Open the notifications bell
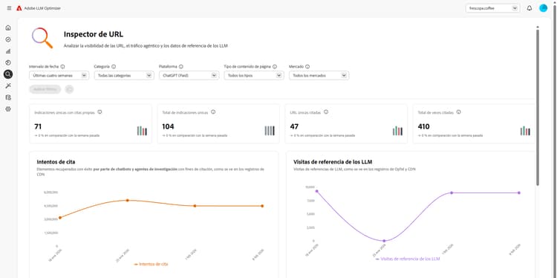This screenshot has height=278, width=557. coord(530,8)
